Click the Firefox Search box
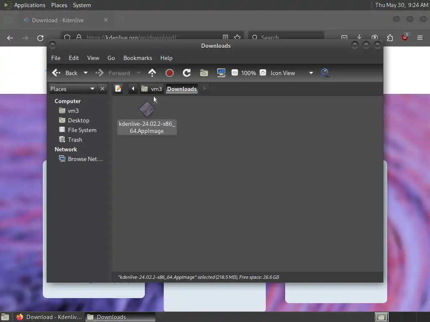 [286, 37]
